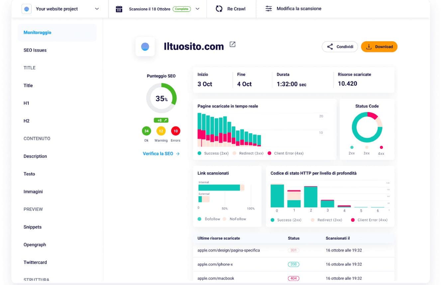Open the Title sidebar item
The image size is (442, 285).
(x=28, y=86)
